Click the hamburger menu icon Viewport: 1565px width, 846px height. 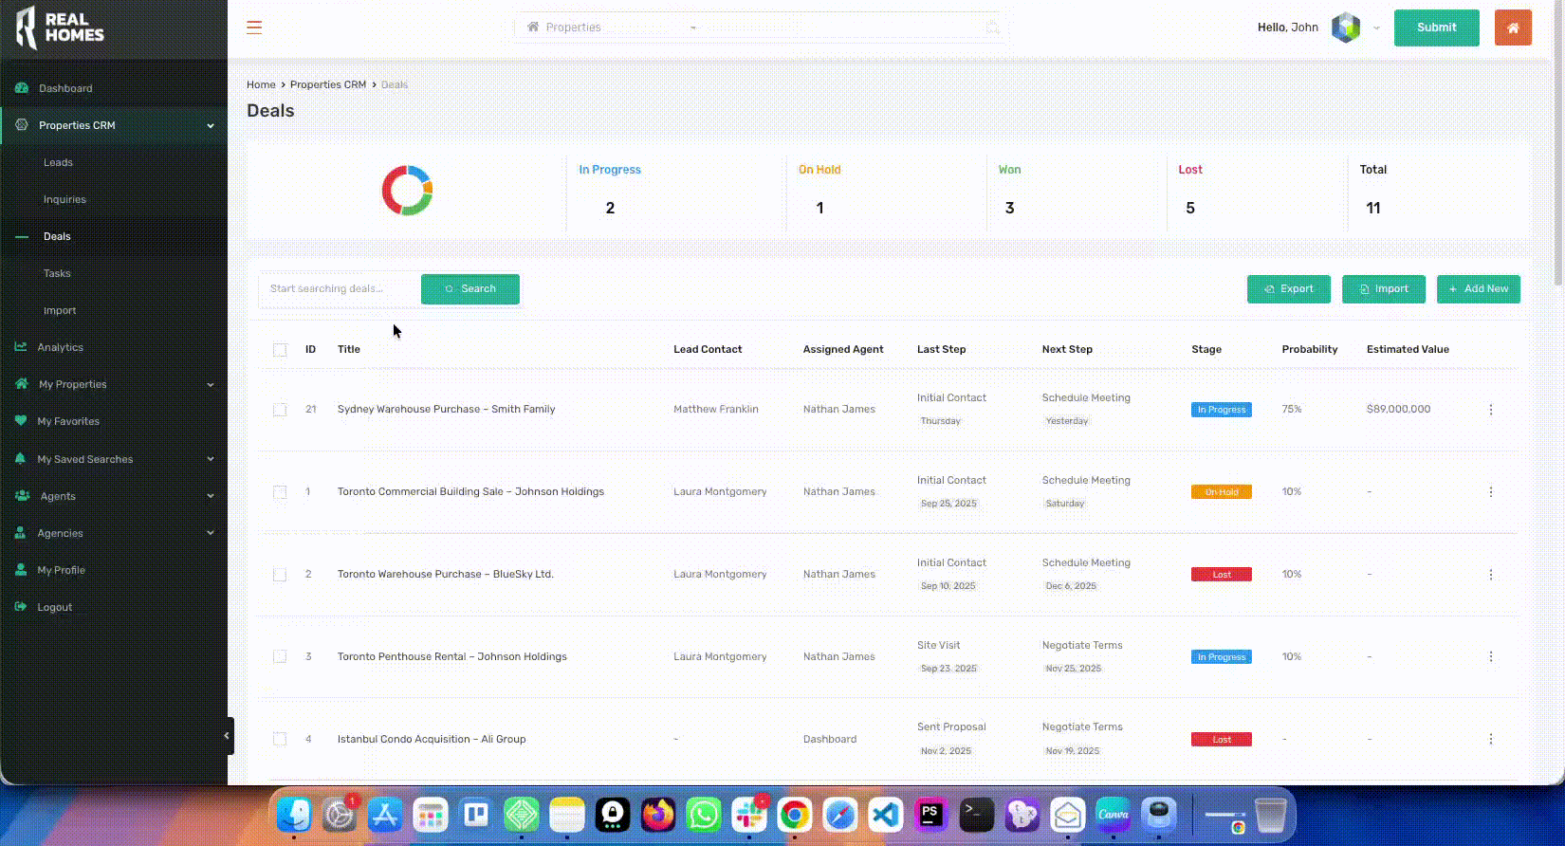point(254,28)
